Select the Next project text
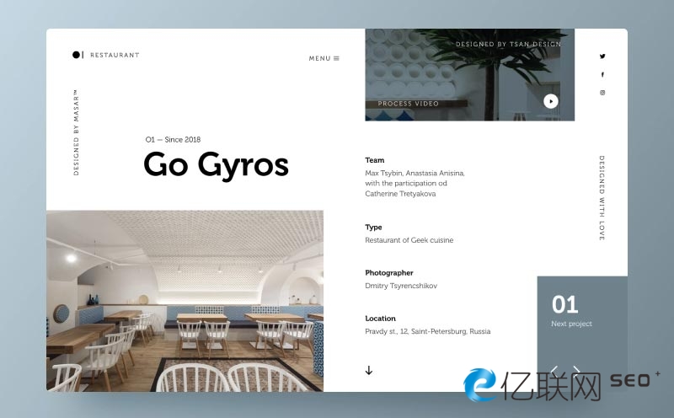Image resolution: width=674 pixels, height=418 pixels. click(x=571, y=324)
